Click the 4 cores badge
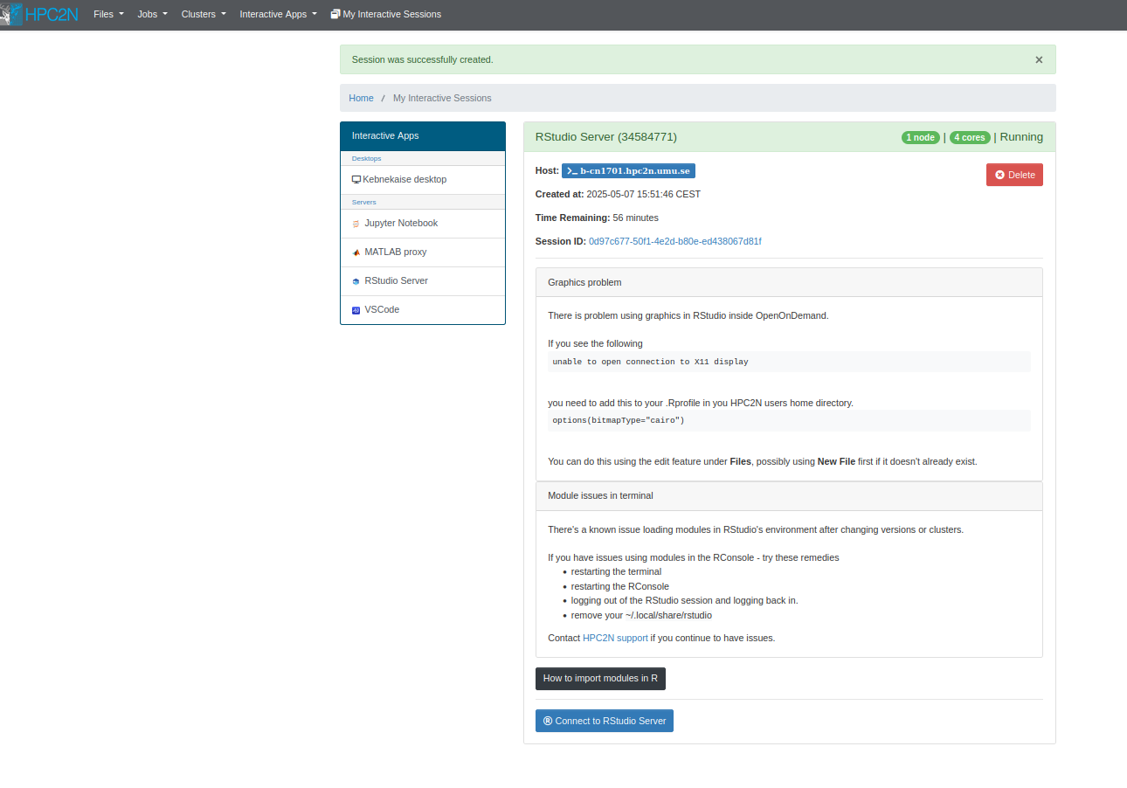 [970, 137]
